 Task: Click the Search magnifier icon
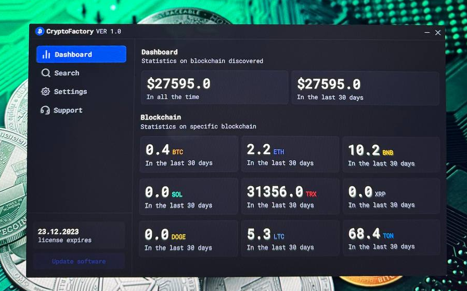(46, 73)
